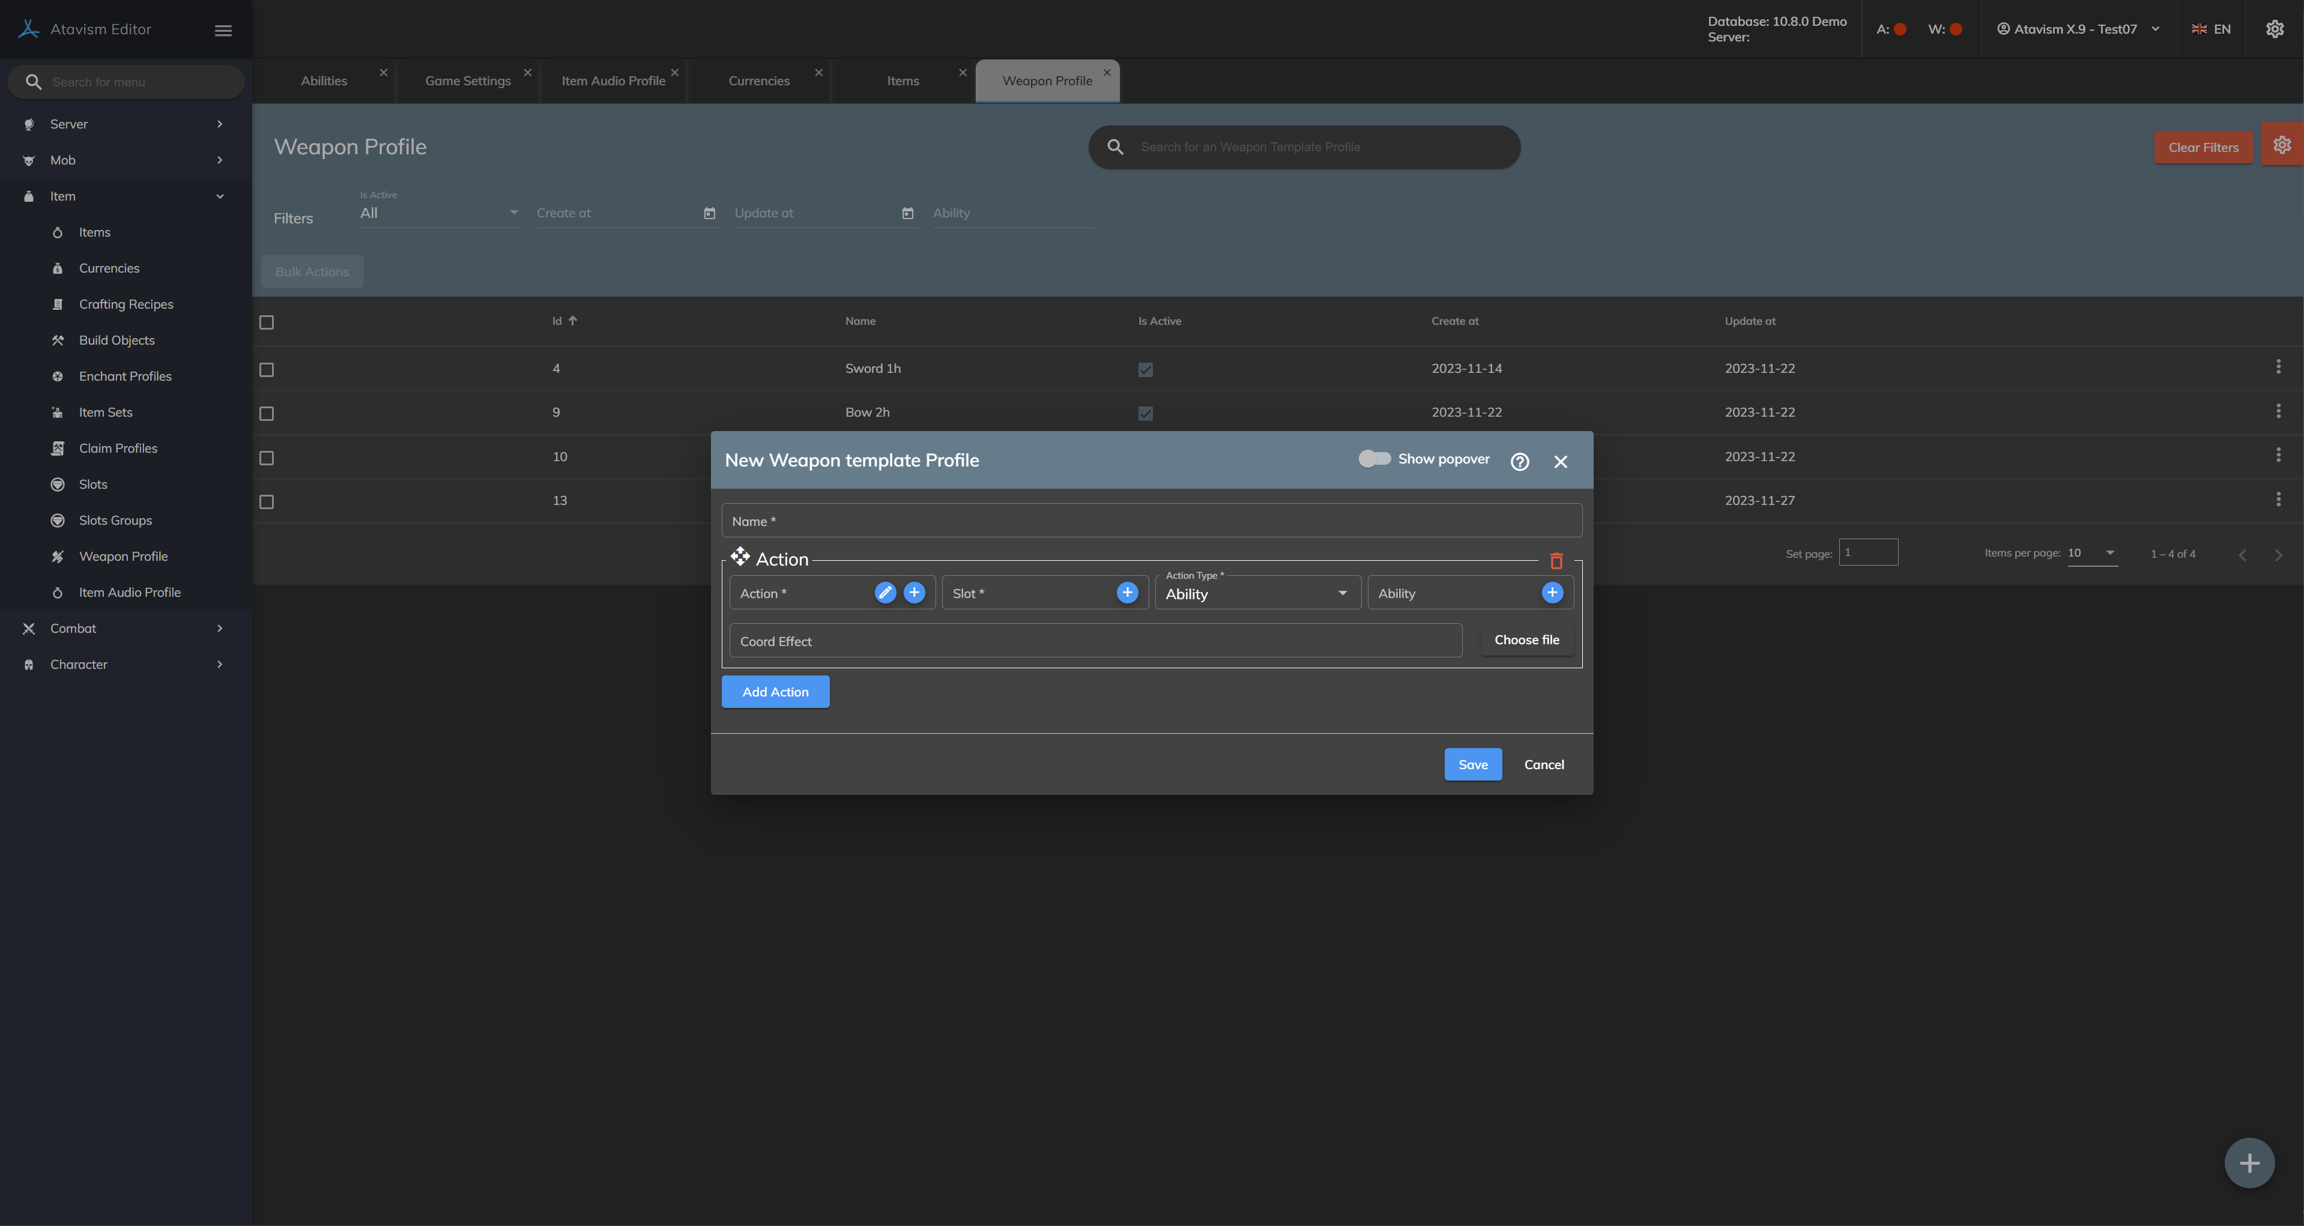2304x1226 pixels.
Task: Click the pencil edit icon in the Action field
Action: 884,592
